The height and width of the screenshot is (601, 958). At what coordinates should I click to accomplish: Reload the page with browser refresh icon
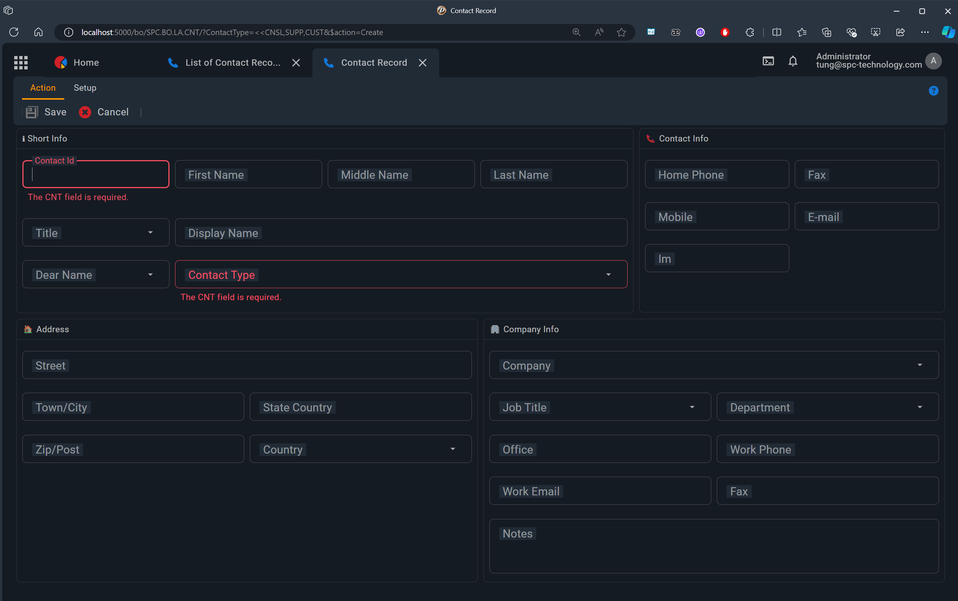click(14, 32)
